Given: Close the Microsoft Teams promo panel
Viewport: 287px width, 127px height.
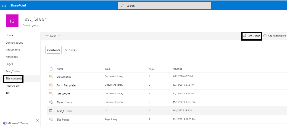Looking at the screenshot, I should coord(37,120).
